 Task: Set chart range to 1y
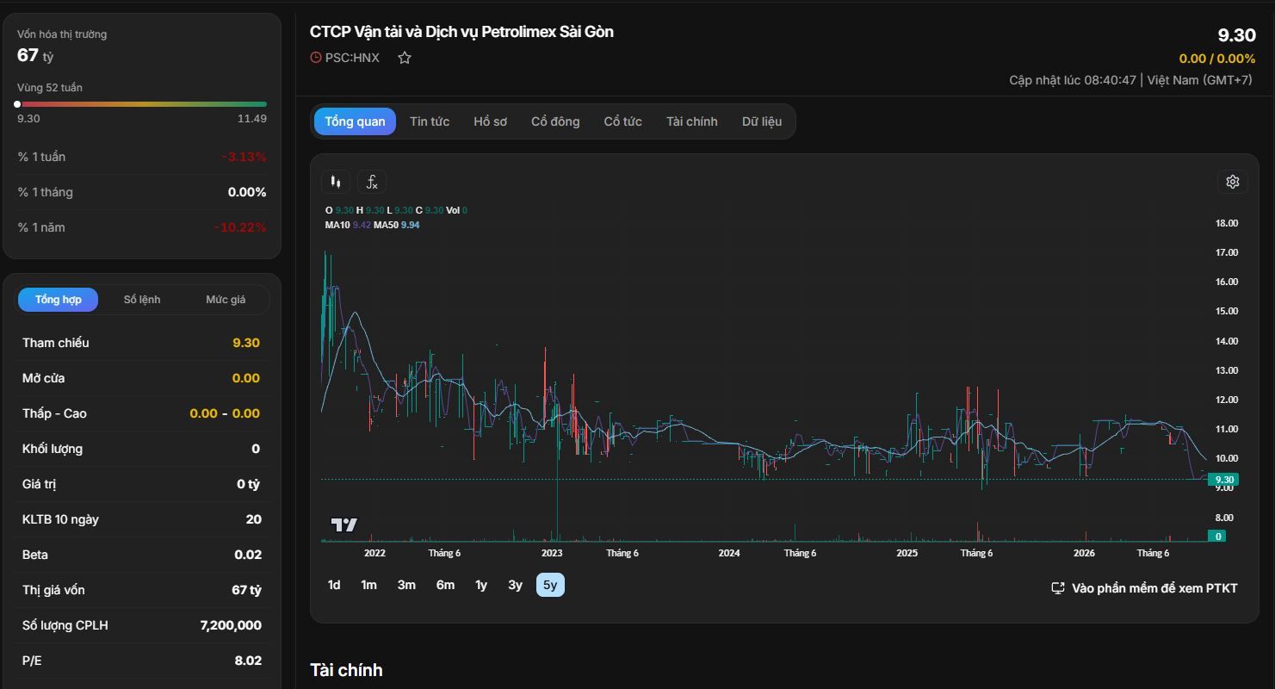481,585
